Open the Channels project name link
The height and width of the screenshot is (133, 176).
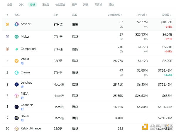pyautogui.click(x=27, y=105)
